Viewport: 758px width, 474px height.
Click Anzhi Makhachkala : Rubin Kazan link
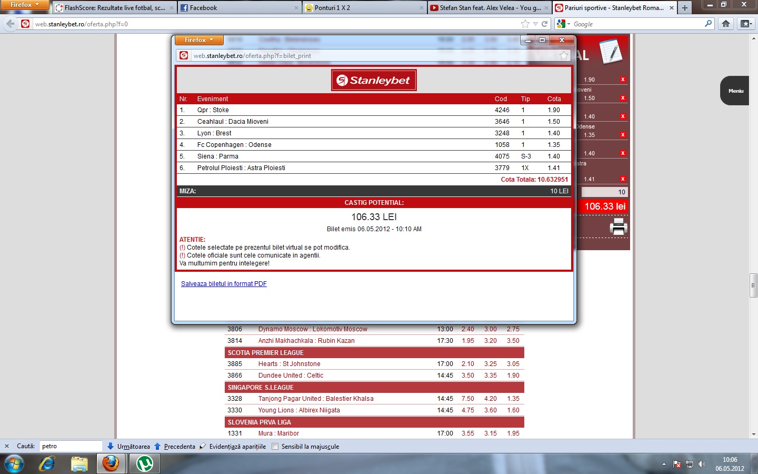pyautogui.click(x=306, y=341)
